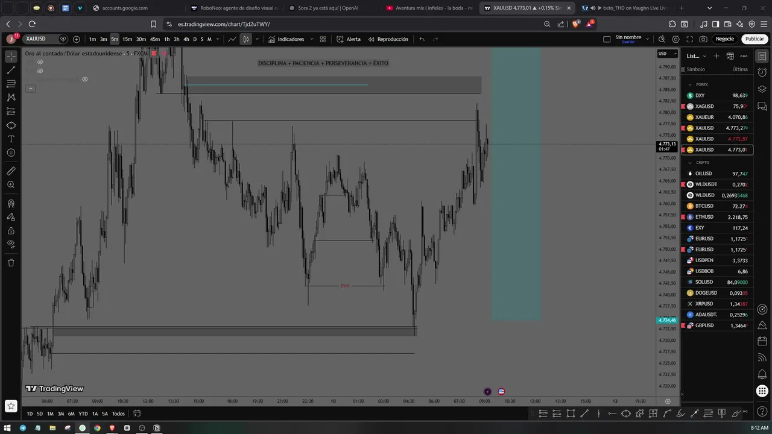Set the 6M date range
This screenshot has height=434, width=772.
71,414
